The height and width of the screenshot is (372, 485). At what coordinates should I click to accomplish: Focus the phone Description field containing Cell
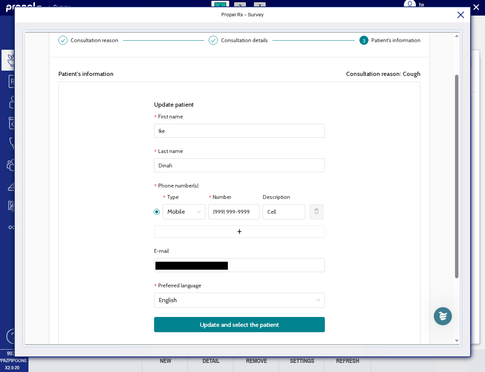tap(283, 212)
